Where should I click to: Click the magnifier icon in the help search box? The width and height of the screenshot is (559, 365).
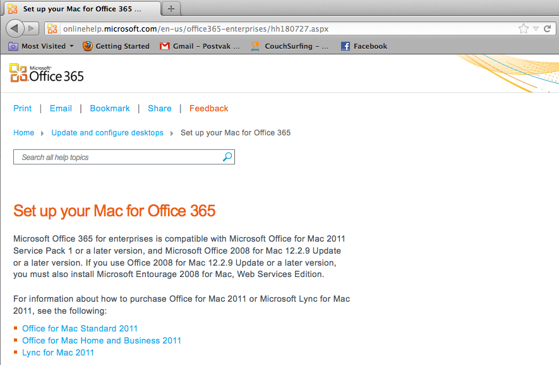(227, 157)
